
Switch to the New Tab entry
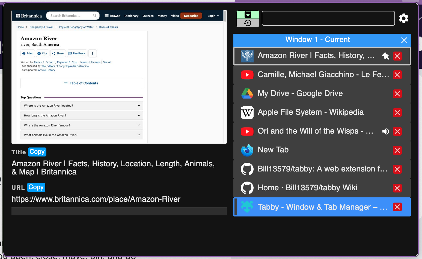click(322, 150)
